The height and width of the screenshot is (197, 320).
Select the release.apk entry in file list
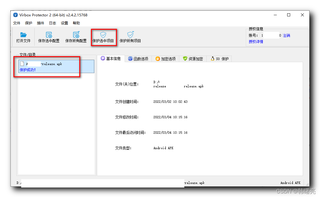(x=56, y=67)
